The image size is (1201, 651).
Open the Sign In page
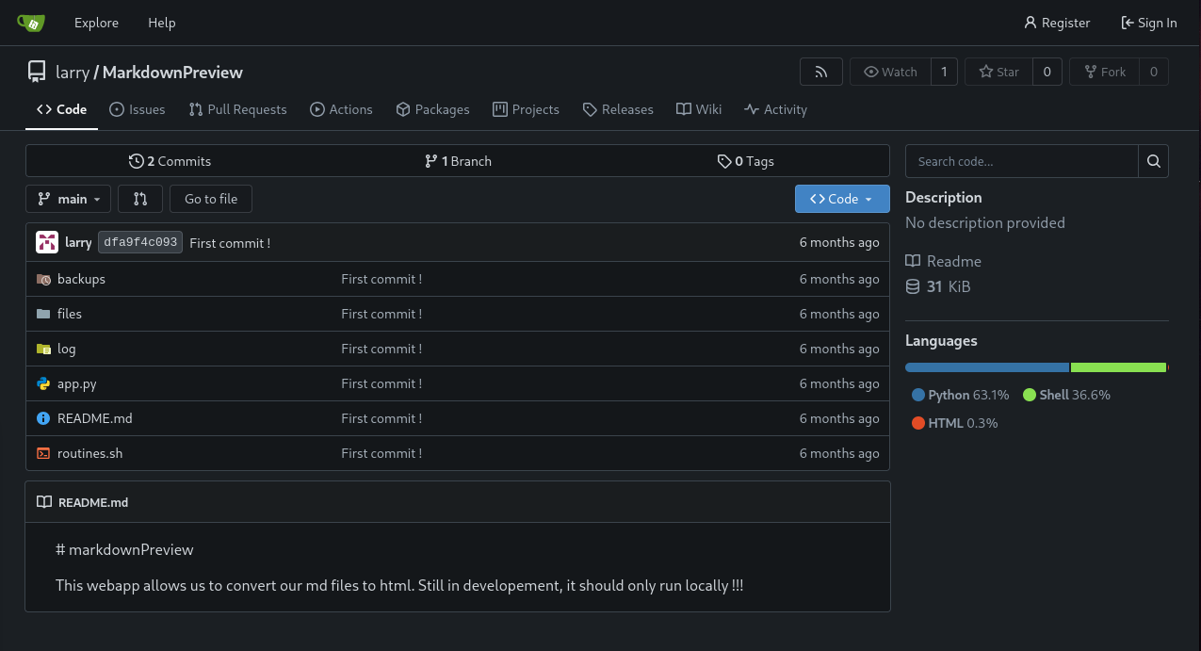coord(1148,23)
